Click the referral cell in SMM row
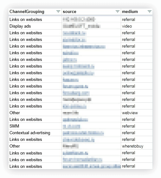The height and width of the screenshot is (178, 161). point(137,126)
